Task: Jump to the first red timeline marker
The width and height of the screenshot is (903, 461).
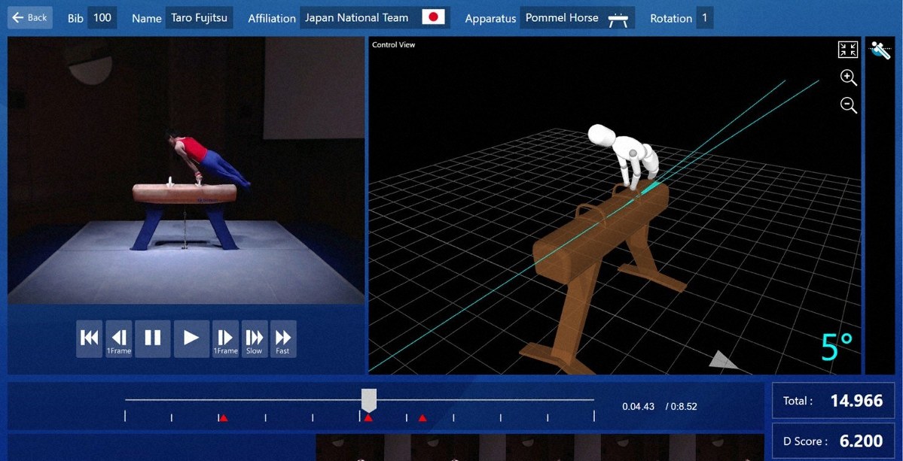Action: (x=224, y=418)
